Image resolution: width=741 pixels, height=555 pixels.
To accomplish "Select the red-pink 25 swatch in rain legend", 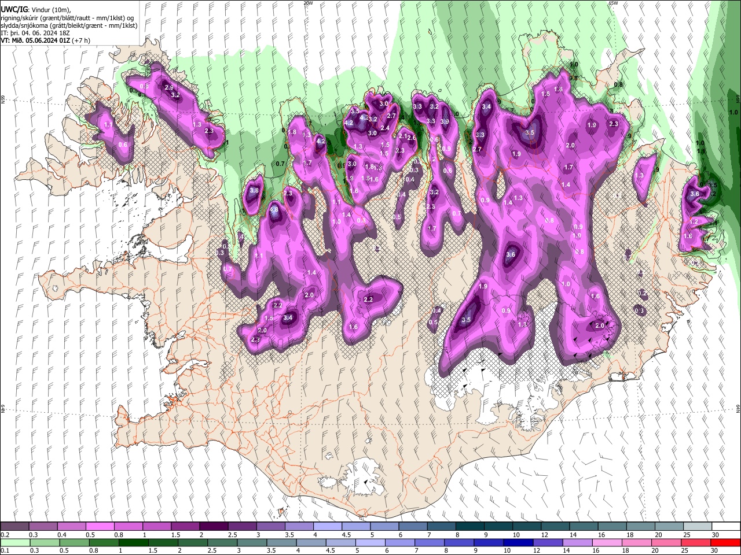I will click(695, 543).
